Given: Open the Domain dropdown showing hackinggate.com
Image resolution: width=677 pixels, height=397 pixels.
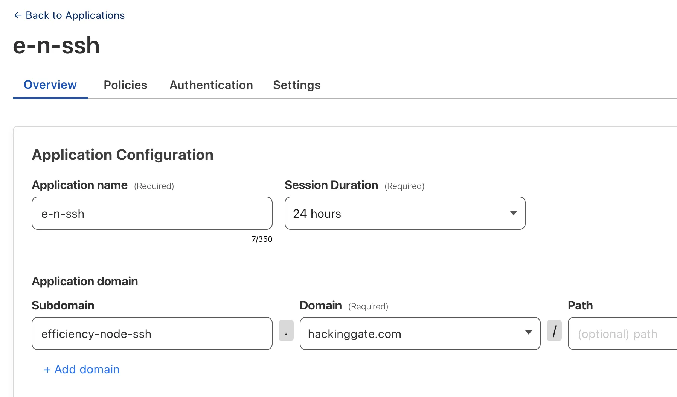Looking at the screenshot, I should 420,333.
